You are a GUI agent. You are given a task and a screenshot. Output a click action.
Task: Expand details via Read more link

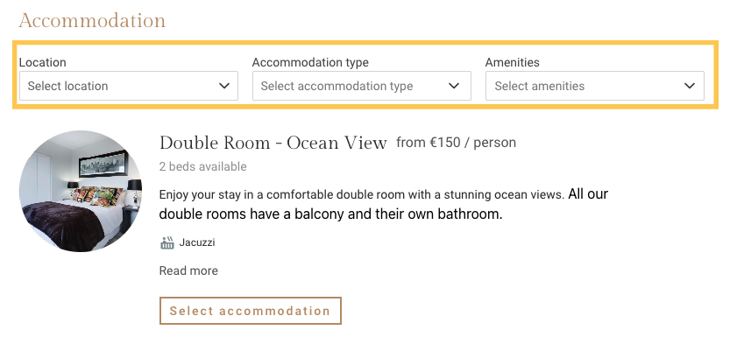[x=188, y=270]
